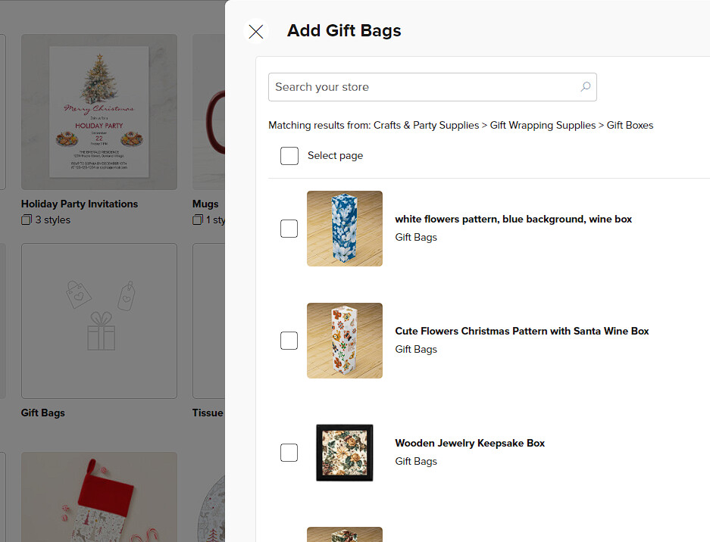Click the Holiday Party Invitations label

click(80, 204)
